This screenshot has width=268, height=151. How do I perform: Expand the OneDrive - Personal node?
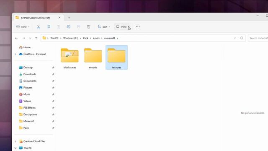(x=15, y=54)
